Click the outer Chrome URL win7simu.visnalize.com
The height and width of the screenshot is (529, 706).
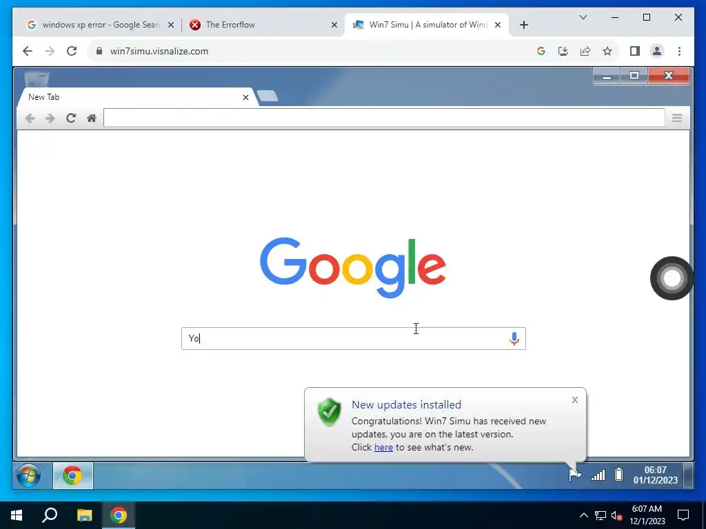tap(159, 51)
